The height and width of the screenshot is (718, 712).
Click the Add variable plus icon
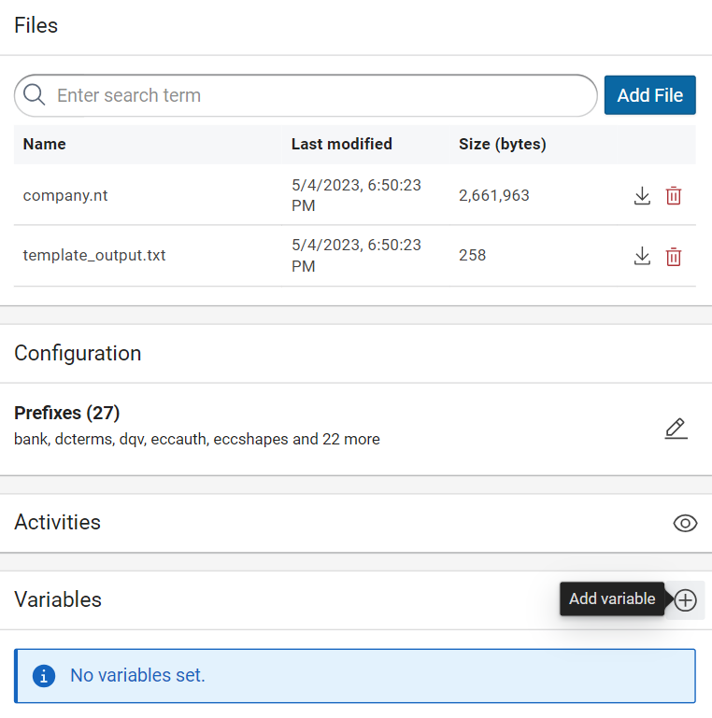point(686,600)
